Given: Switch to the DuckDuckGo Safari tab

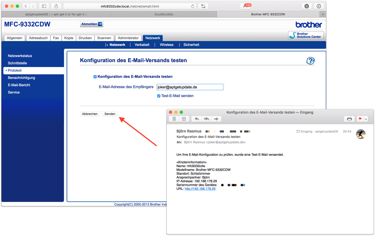Looking at the screenshot, I should [164, 14].
